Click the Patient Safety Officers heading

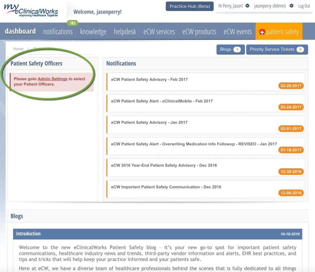36,63
